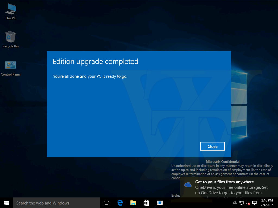Select the Control Panel desktop shortcut
The height and width of the screenshot is (208, 278).
pyautogui.click(x=11, y=68)
